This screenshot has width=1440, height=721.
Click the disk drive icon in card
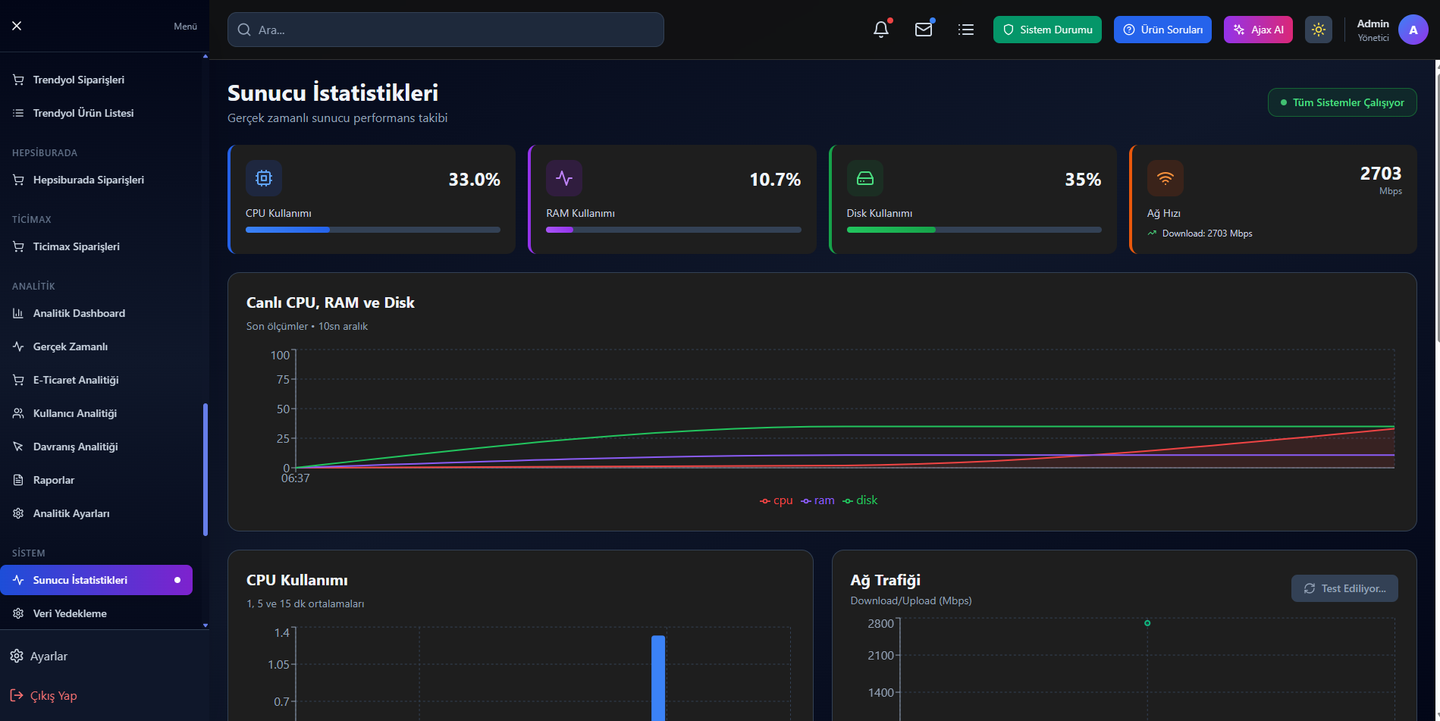coord(864,178)
